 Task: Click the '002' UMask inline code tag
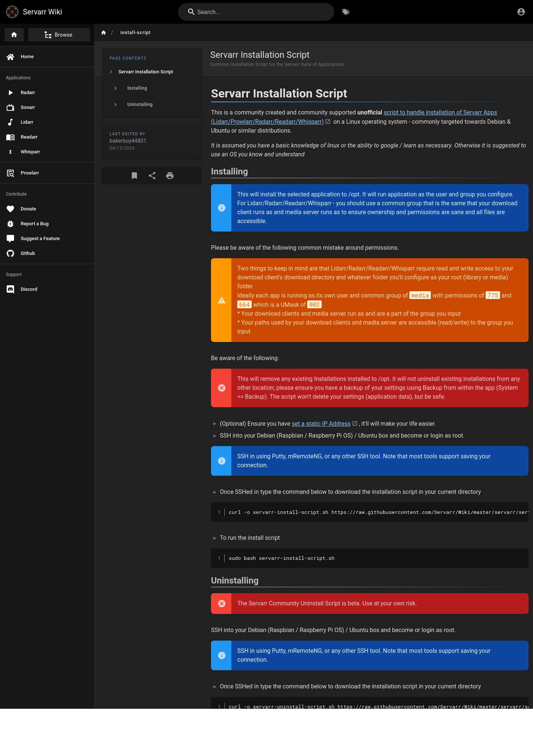[x=315, y=305]
